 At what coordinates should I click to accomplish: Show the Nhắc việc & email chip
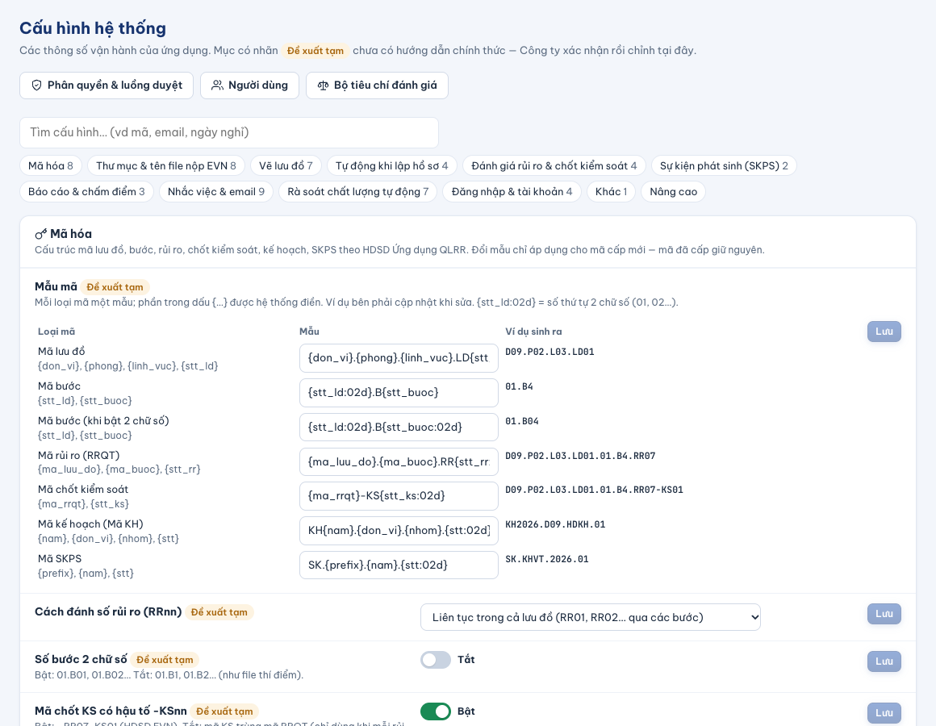pos(216,191)
